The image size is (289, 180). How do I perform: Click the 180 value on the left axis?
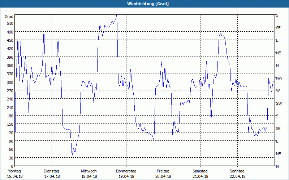click(x=10, y=116)
